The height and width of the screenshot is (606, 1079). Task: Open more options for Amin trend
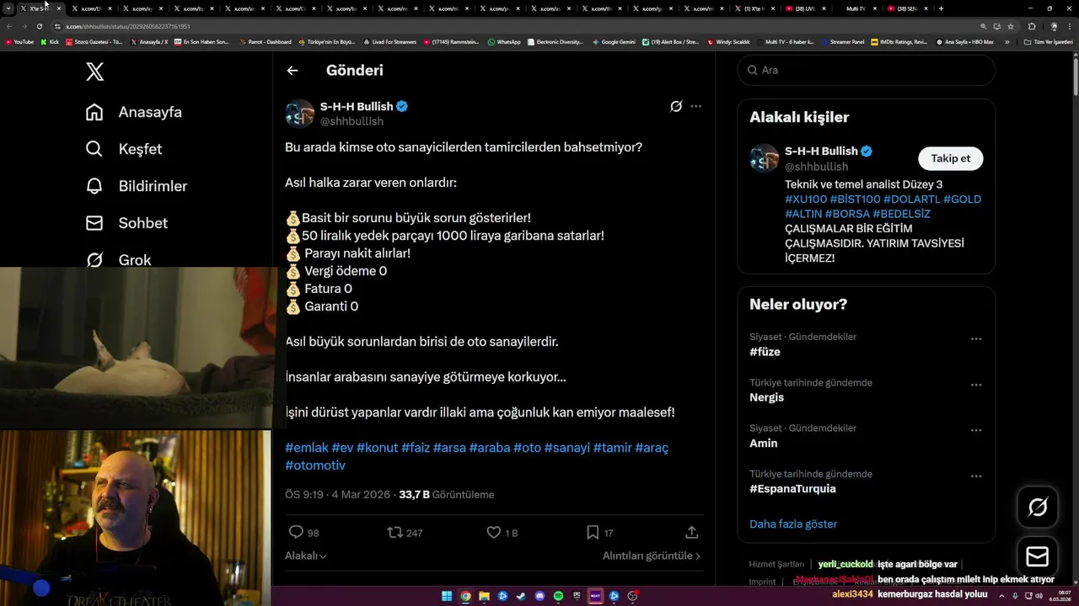click(x=976, y=430)
